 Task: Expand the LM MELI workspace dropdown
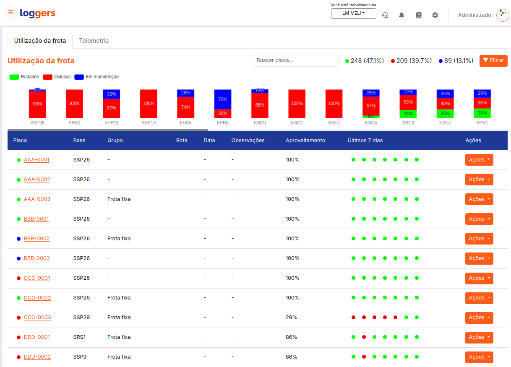353,13
